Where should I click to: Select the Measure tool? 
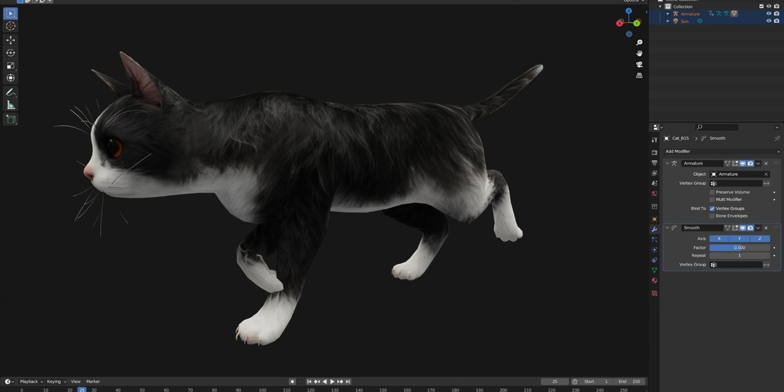(10, 105)
